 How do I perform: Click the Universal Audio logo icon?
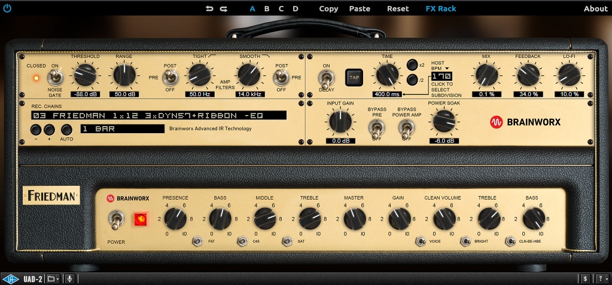(x=11, y=279)
